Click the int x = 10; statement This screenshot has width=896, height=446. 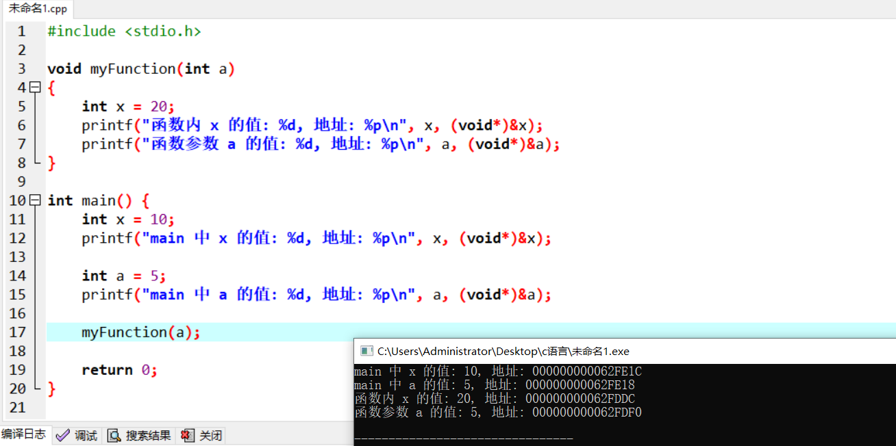click(129, 220)
